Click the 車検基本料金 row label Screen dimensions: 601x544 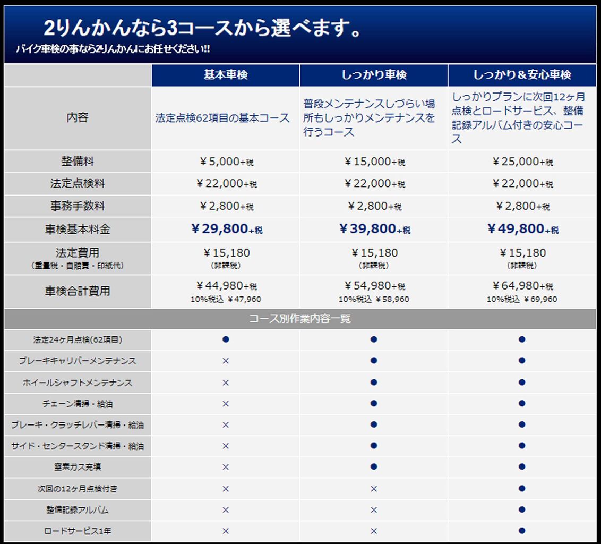click(x=78, y=229)
